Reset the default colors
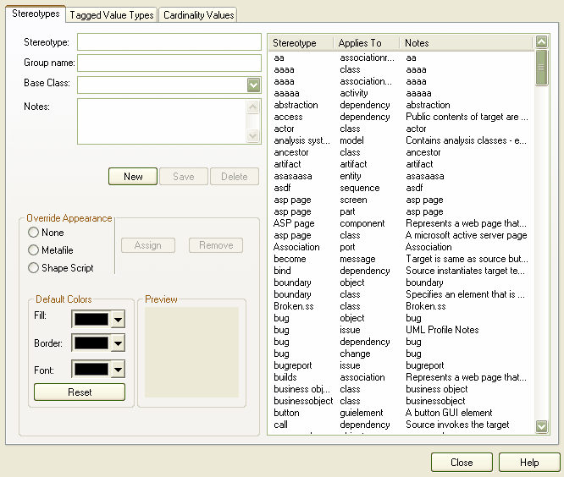Image resolution: width=564 pixels, height=477 pixels. point(80,392)
